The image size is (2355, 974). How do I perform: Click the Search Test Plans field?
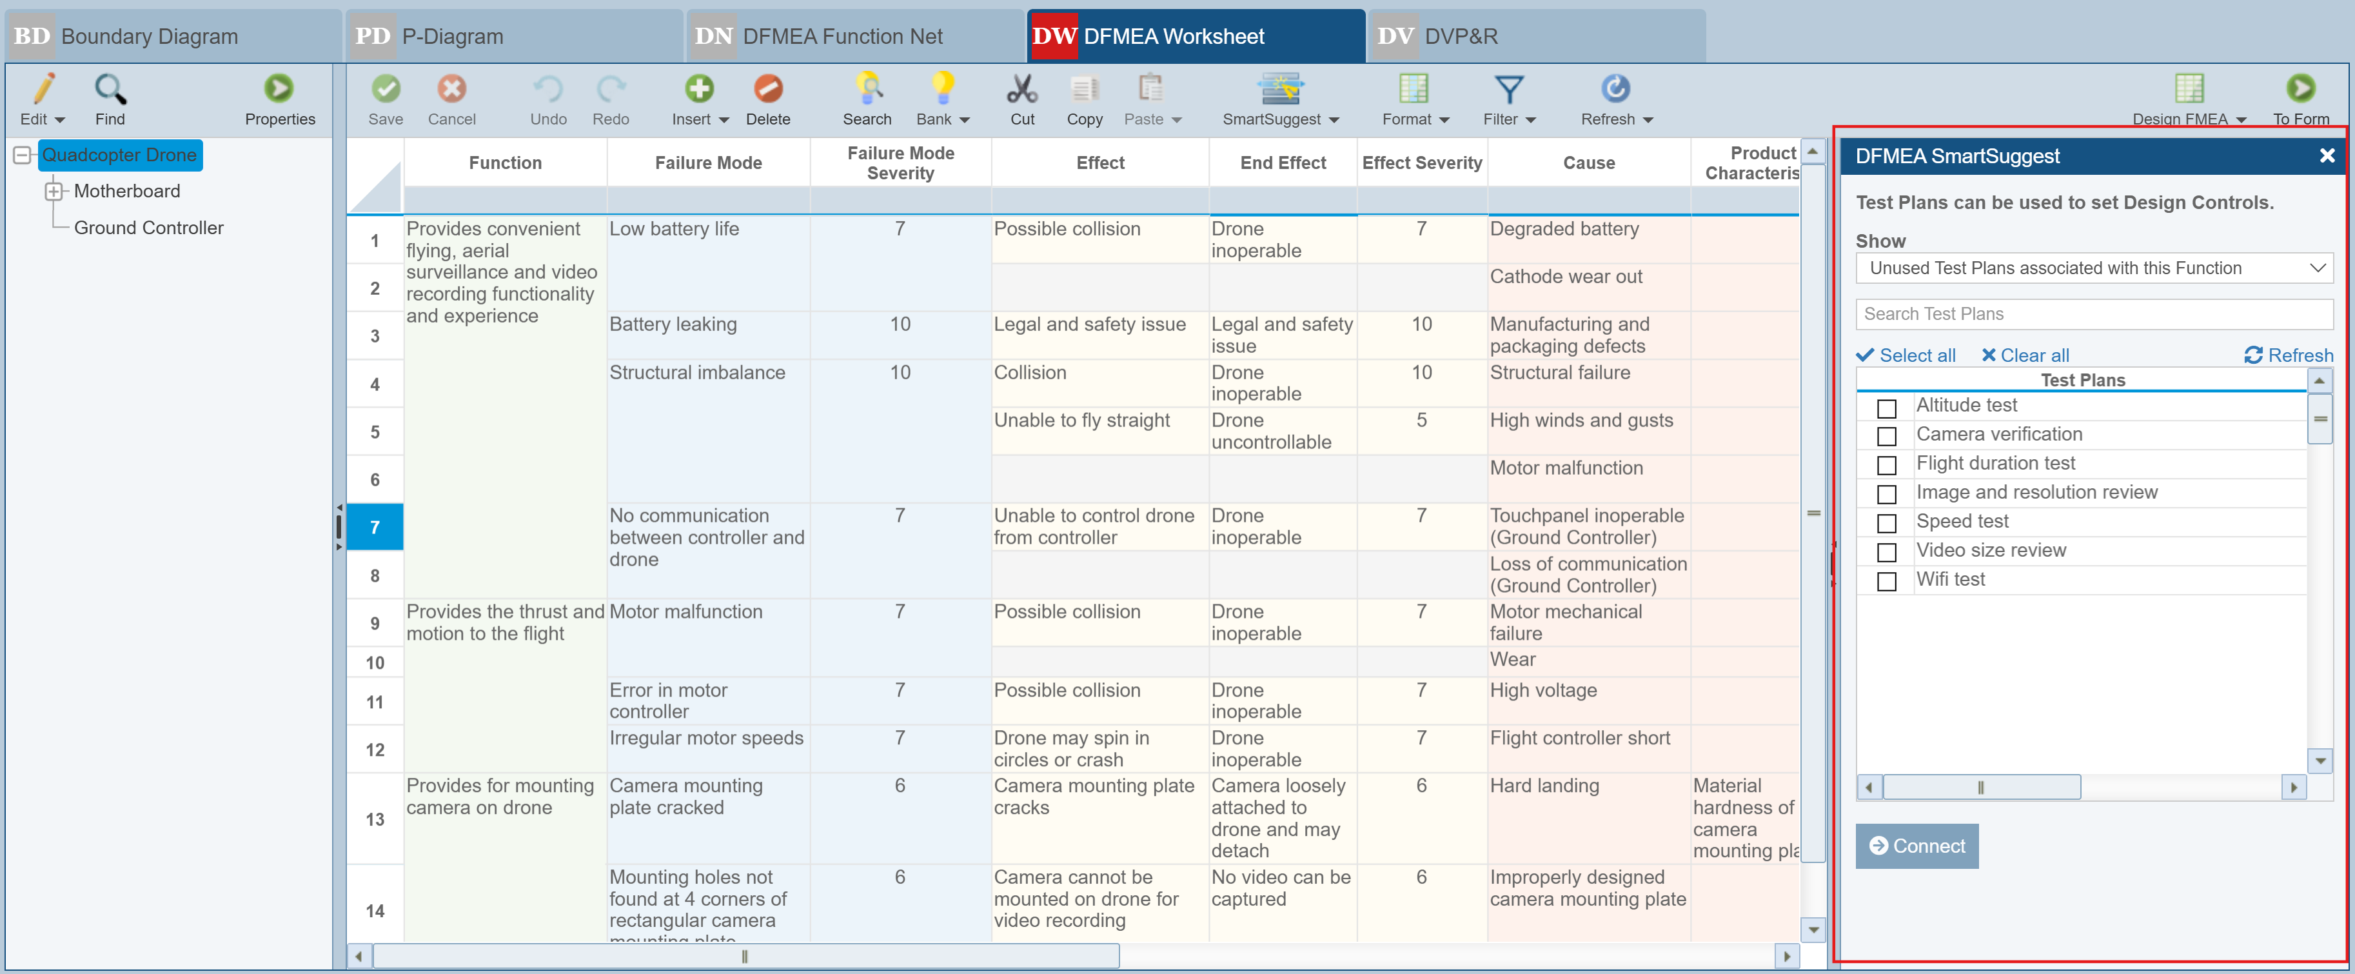pyautogui.click(x=2094, y=315)
